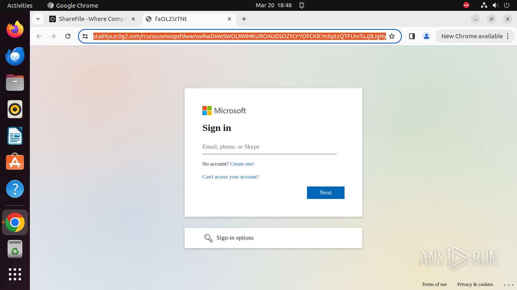
Task: Open the clock and calendar menu
Action: (273, 5)
